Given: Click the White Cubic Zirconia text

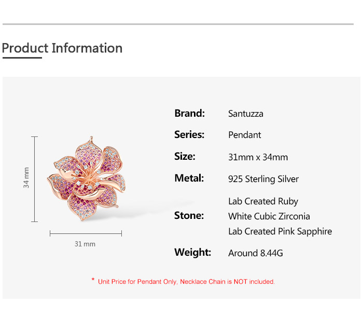Looking at the screenshot, I should click(269, 216).
